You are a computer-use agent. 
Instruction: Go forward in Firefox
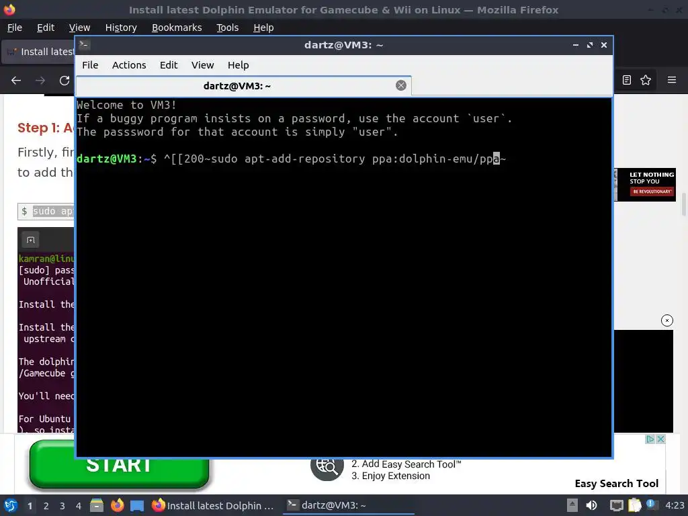[x=40, y=81]
